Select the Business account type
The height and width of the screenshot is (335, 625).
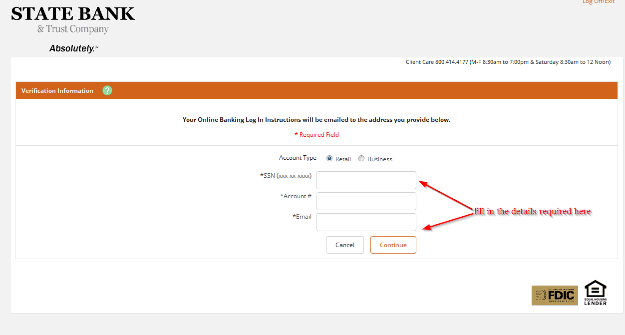(x=361, y=158)
